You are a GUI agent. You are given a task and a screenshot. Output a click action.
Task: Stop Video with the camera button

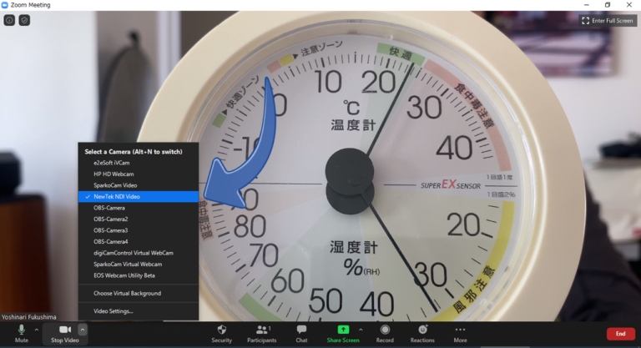pos(64,334)
